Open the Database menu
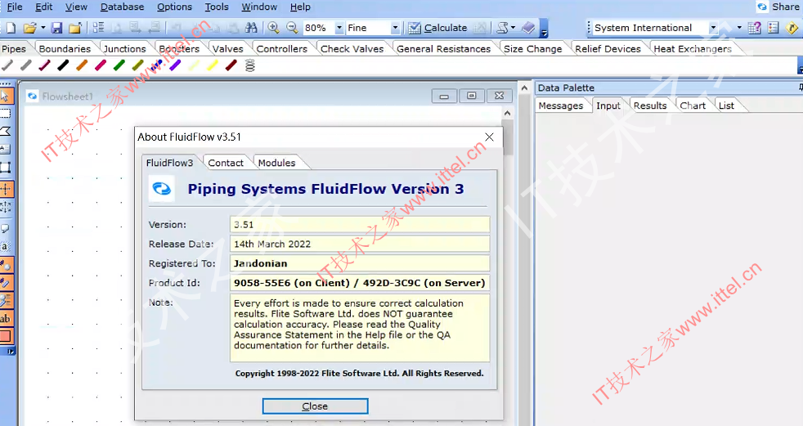803x426 pixels. pyautogui.click(x=122, y=7)
